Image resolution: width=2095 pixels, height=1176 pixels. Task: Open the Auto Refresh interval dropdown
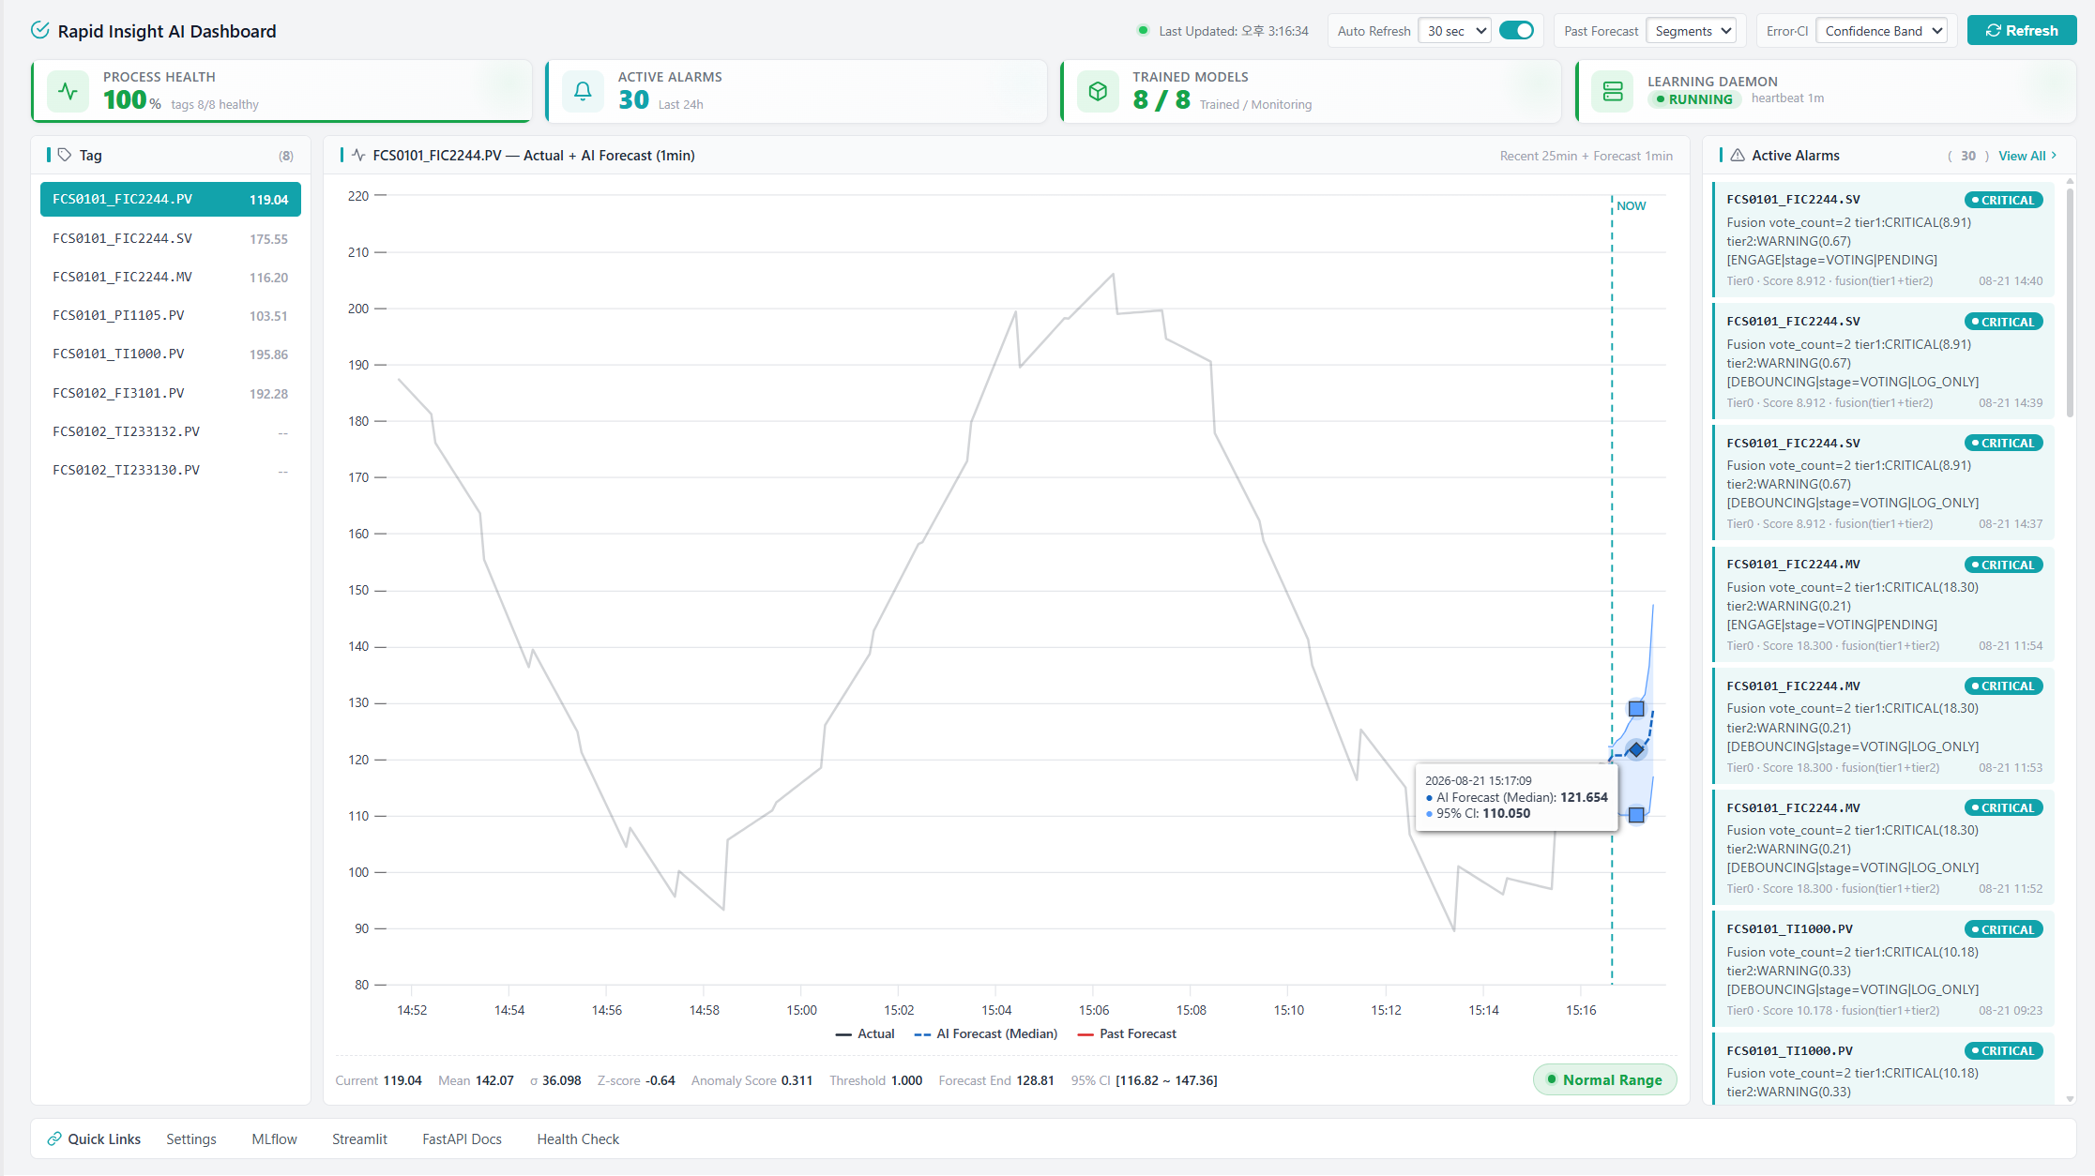[x=1454, y=31]
